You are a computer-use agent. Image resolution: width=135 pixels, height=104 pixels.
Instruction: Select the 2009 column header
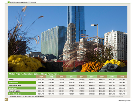tap(92, 77)
